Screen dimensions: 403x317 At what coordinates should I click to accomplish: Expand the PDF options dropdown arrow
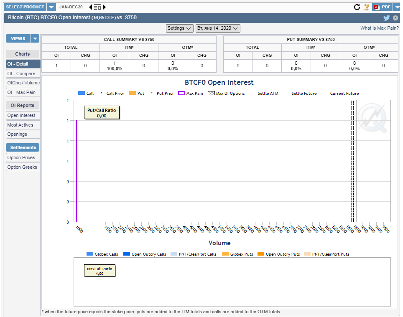point(396,7)
